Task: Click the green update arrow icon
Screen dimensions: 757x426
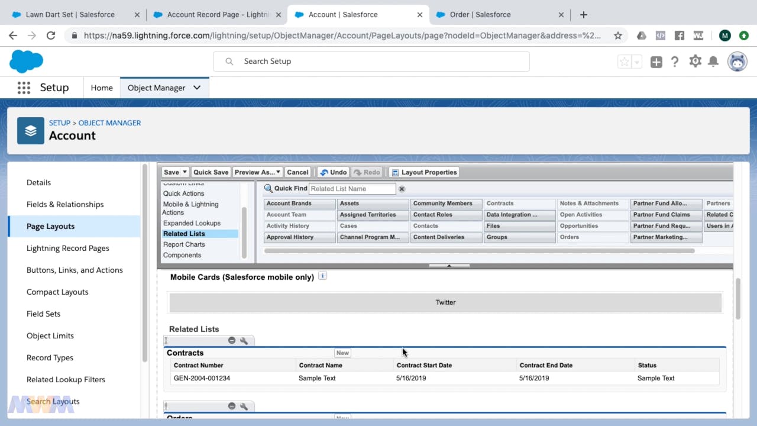Action: click(x=743, y=35)
